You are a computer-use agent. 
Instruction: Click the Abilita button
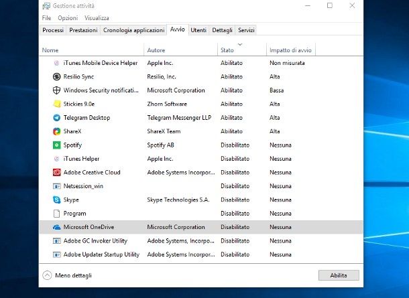pos(339,275)
